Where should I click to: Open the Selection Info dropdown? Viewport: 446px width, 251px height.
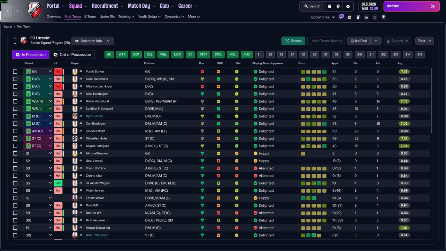coord(92,41)
